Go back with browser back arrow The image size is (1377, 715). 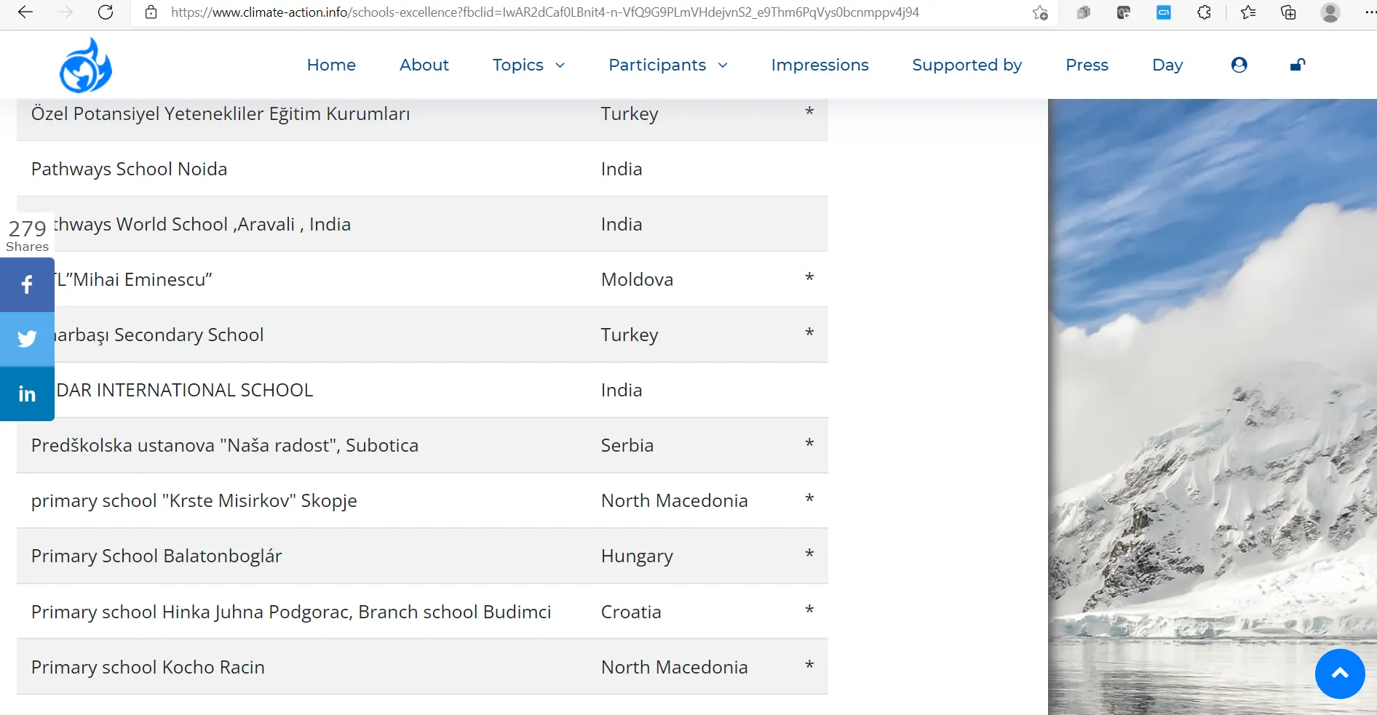tap(25, 12)
